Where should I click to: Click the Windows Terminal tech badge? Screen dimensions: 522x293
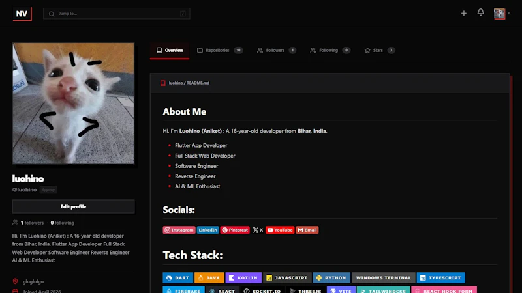click(x=384, y=278)
